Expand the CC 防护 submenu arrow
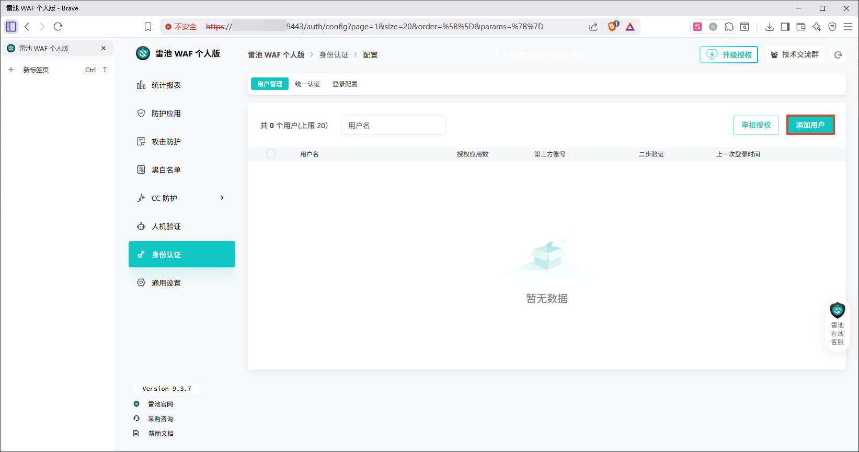Screen dimensions: 859x452 click(222, 198)
